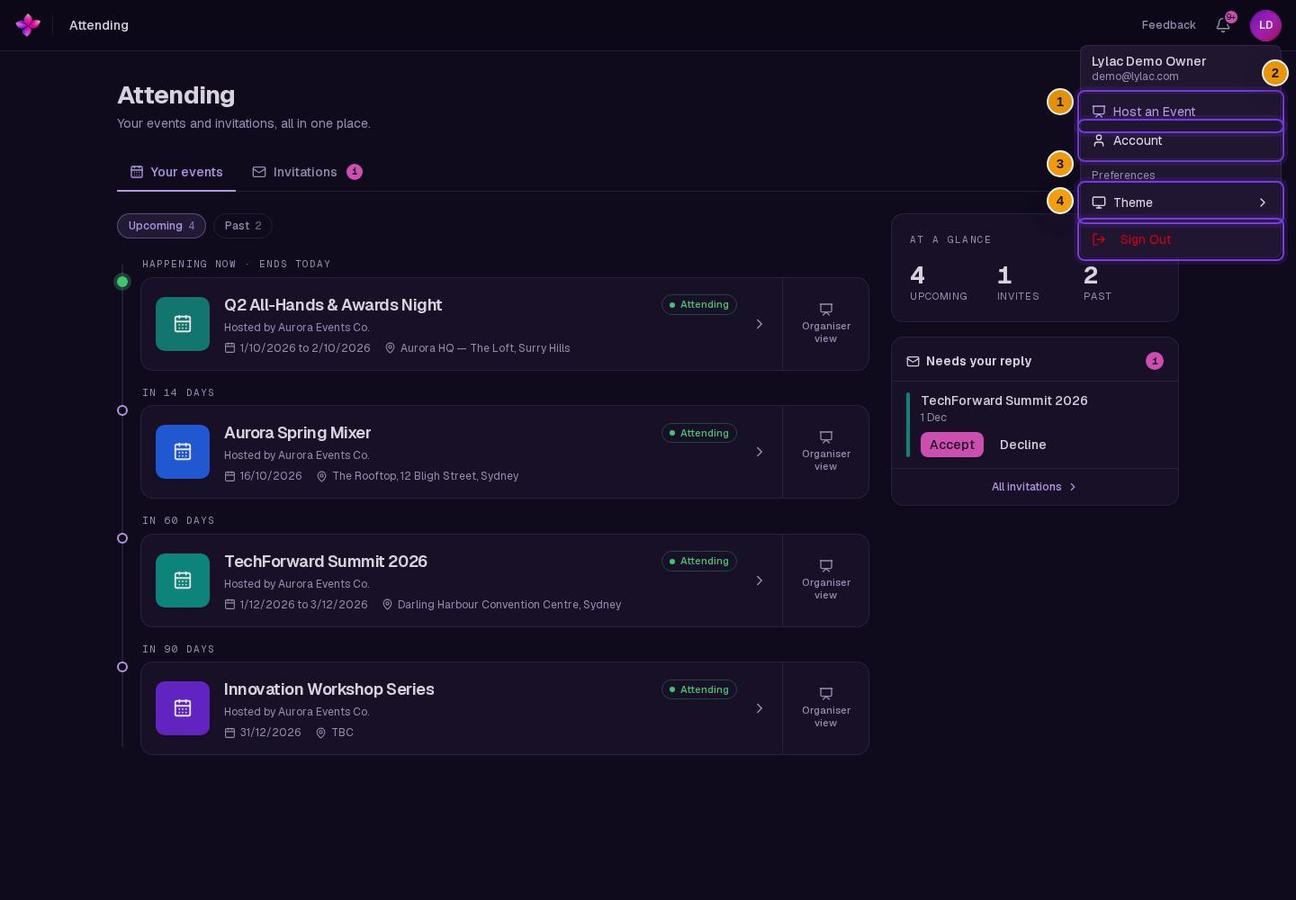Choose Host an Event from menu

pyautogui.click(x=1181, y=112)
